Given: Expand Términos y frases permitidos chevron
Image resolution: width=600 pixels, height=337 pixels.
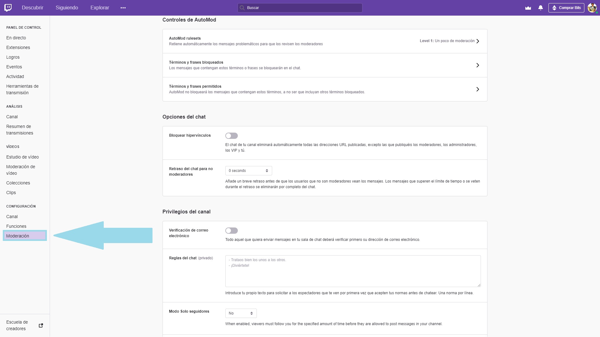Looking at the screenshot, I should point(477,89).
